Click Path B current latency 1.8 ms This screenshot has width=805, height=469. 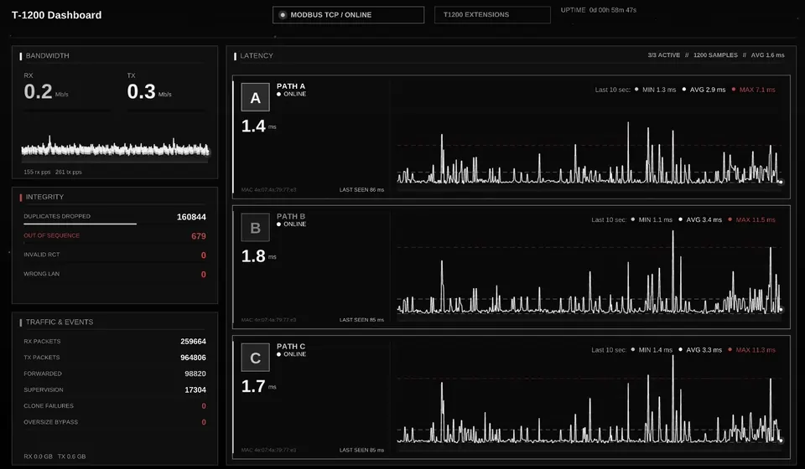pyautogui.click(x=258, y=256)
